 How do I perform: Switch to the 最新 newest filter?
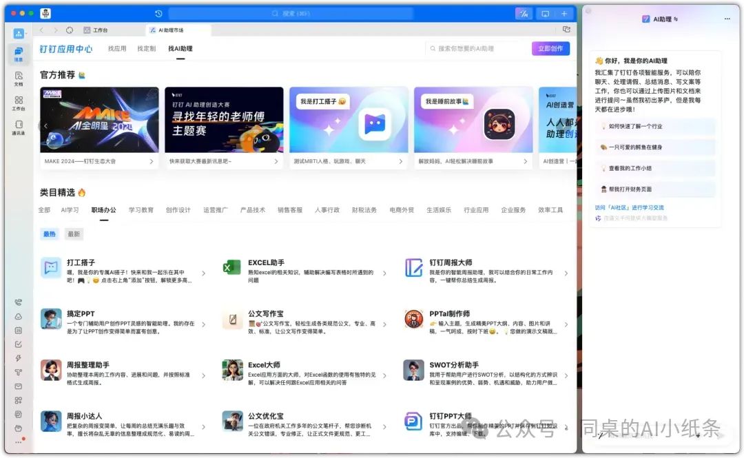tap(74, 233)
